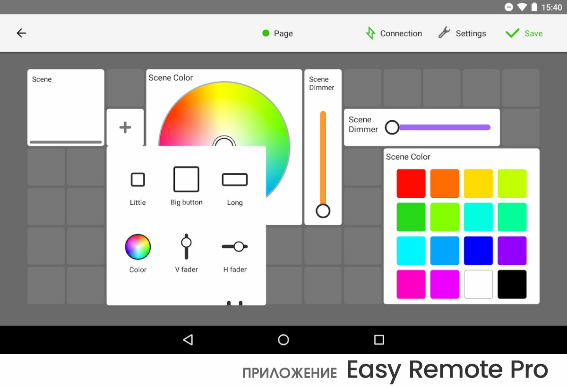Add a Color wheel widget
The height and width of the screenshot is (387, 567).
(x=137, y=253)
